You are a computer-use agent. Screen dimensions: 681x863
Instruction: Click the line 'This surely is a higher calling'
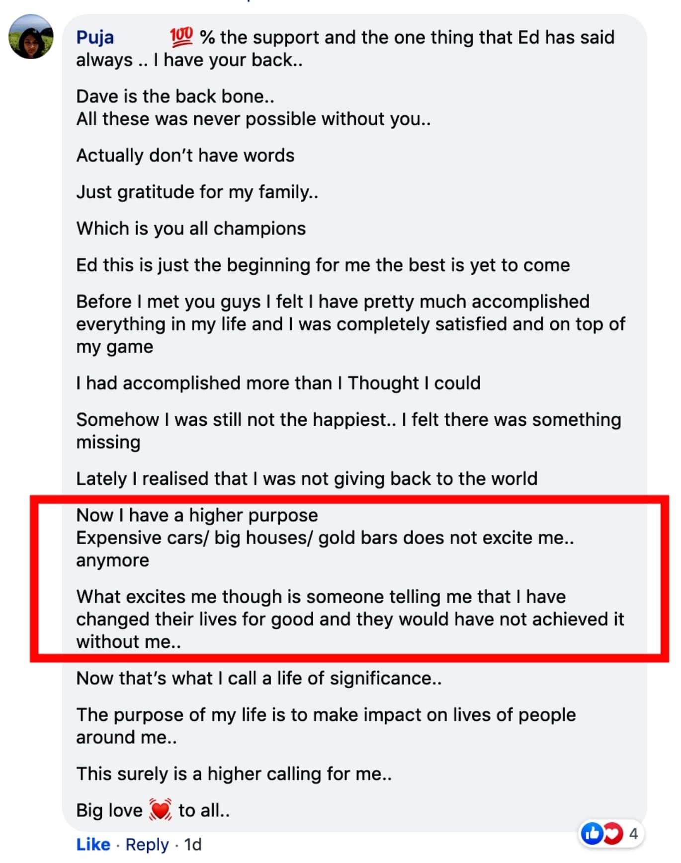(x=234, y=774)
